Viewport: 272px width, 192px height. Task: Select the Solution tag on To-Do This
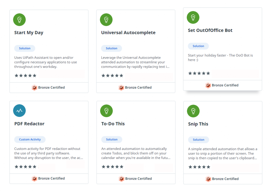tap(112, 140)
